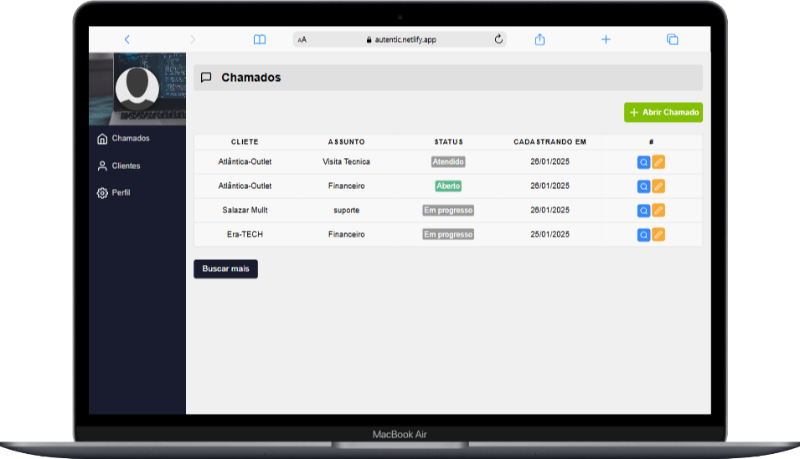800x459 pixels.
Task: Click the Buscar mais button
Action: click(x=225, y=269)
